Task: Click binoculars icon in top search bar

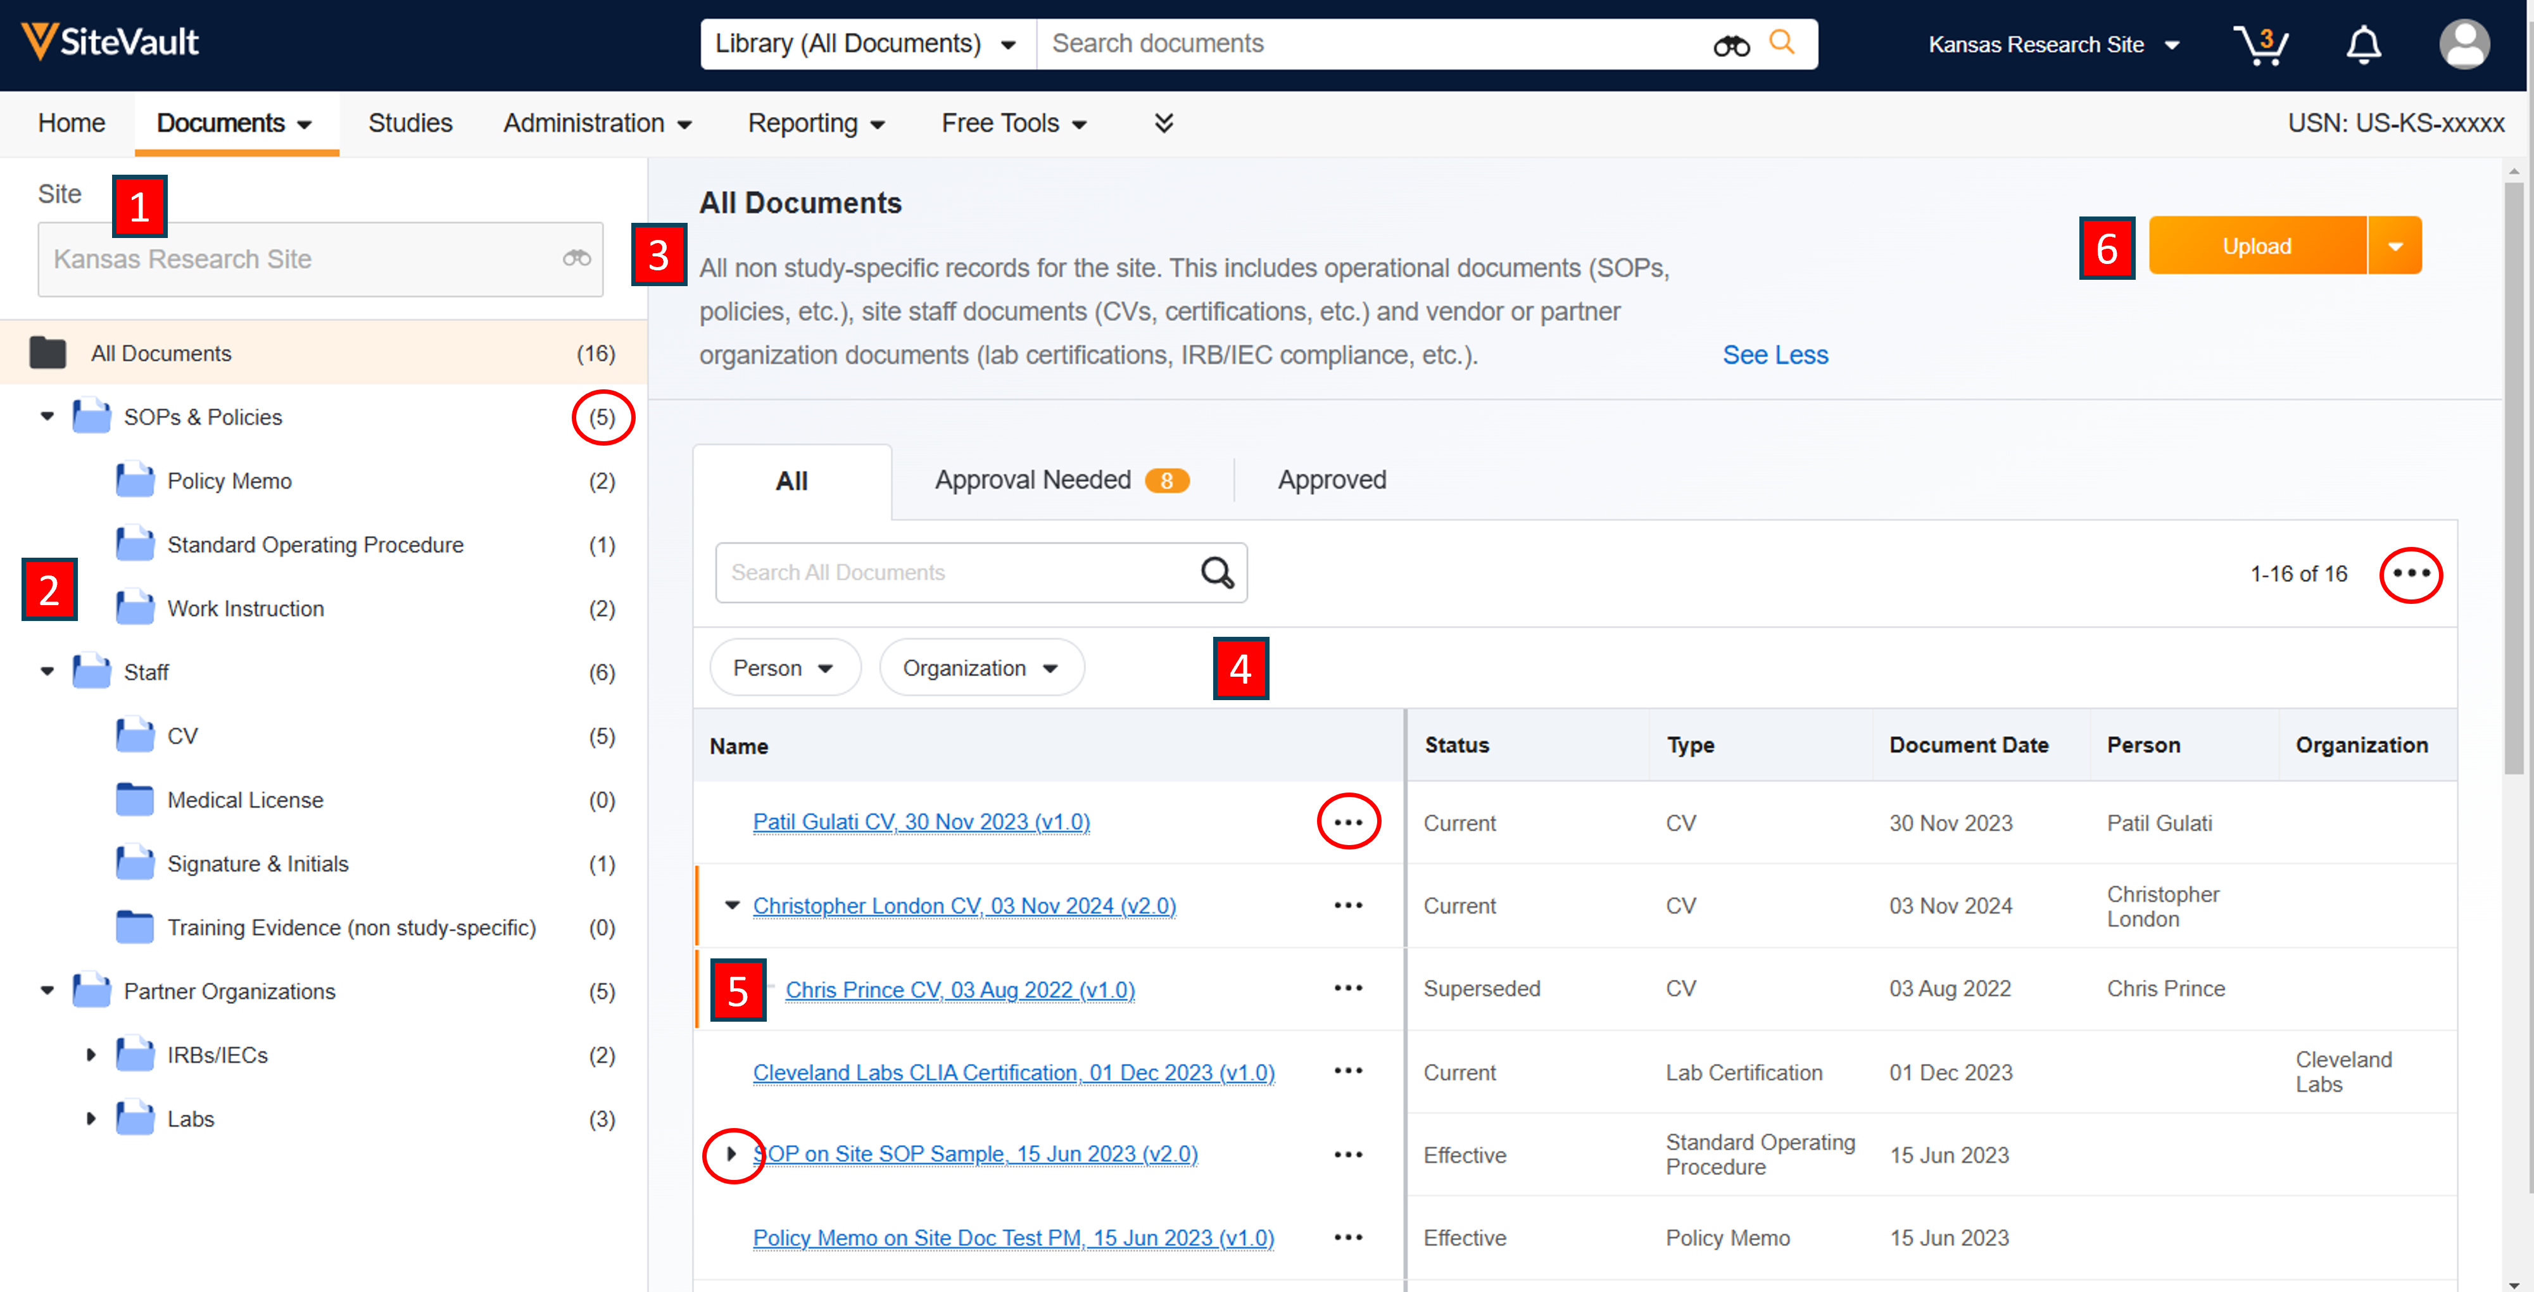Action: pyautogui.click(x=1731, y=45)
